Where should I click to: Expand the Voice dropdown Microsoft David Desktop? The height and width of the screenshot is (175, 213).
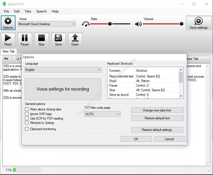(47, 24)
